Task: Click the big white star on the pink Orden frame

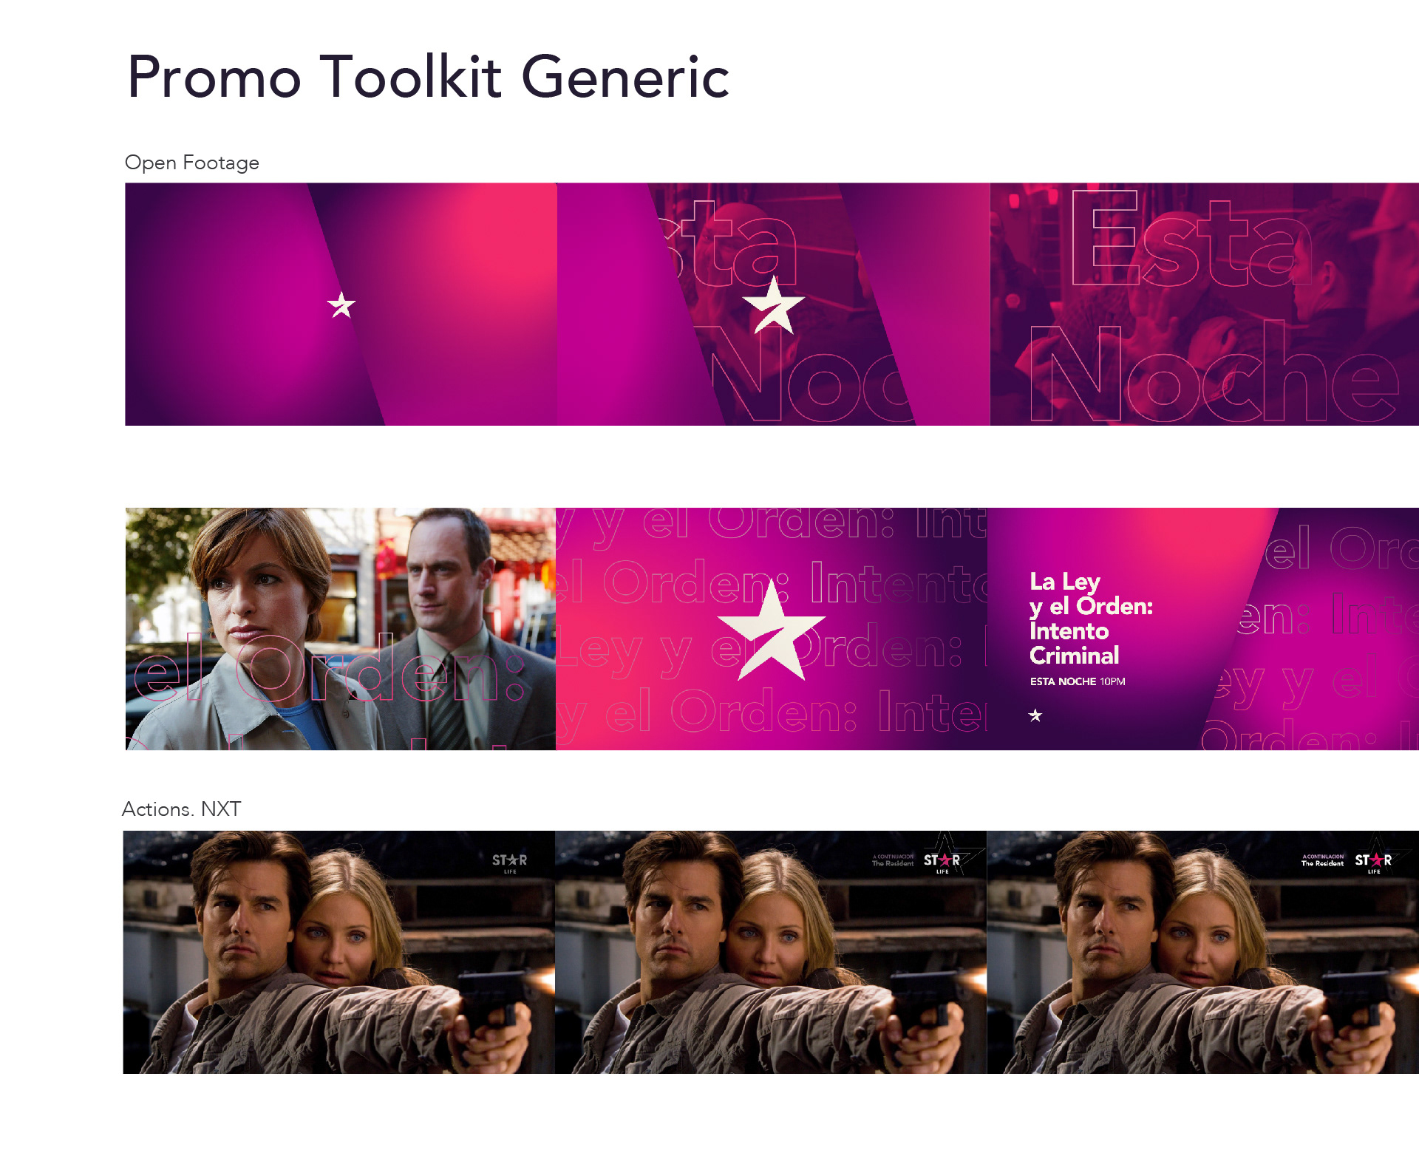Action: 771,630
